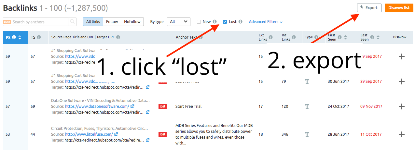Open external link icon beside dataonesoftware.com source

[132, 106]
